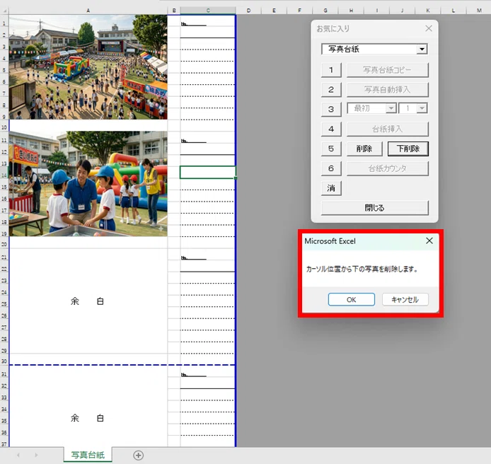Screen dimensions: 491x464
Task: Select column A header
Action: coord(88,11)
